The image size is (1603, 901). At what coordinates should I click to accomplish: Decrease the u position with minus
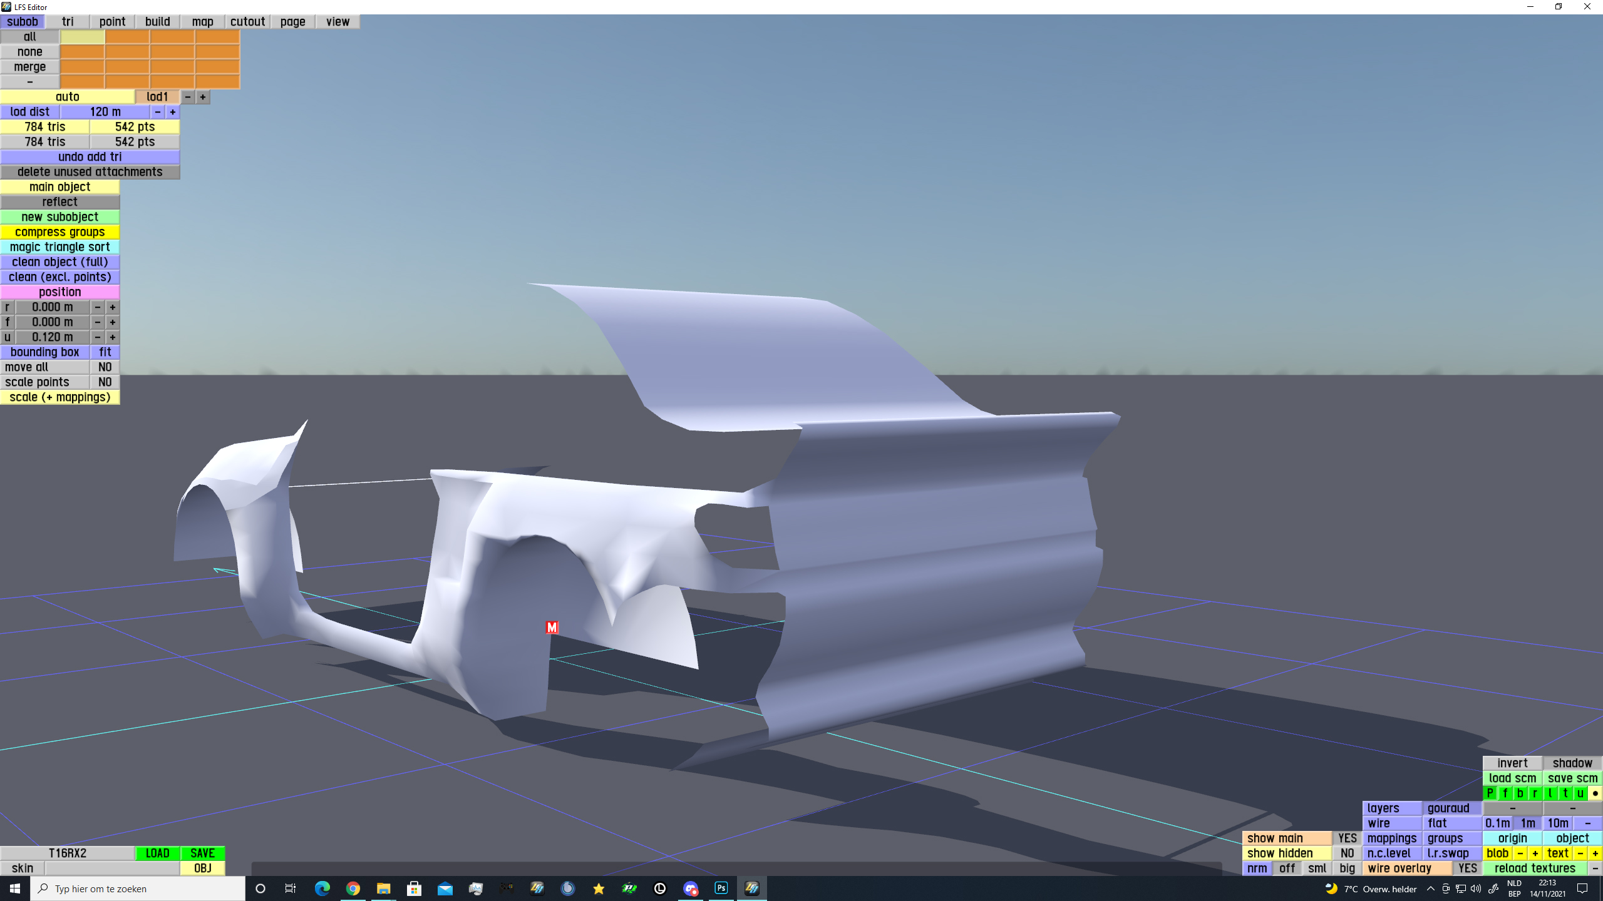coord(98,337)
